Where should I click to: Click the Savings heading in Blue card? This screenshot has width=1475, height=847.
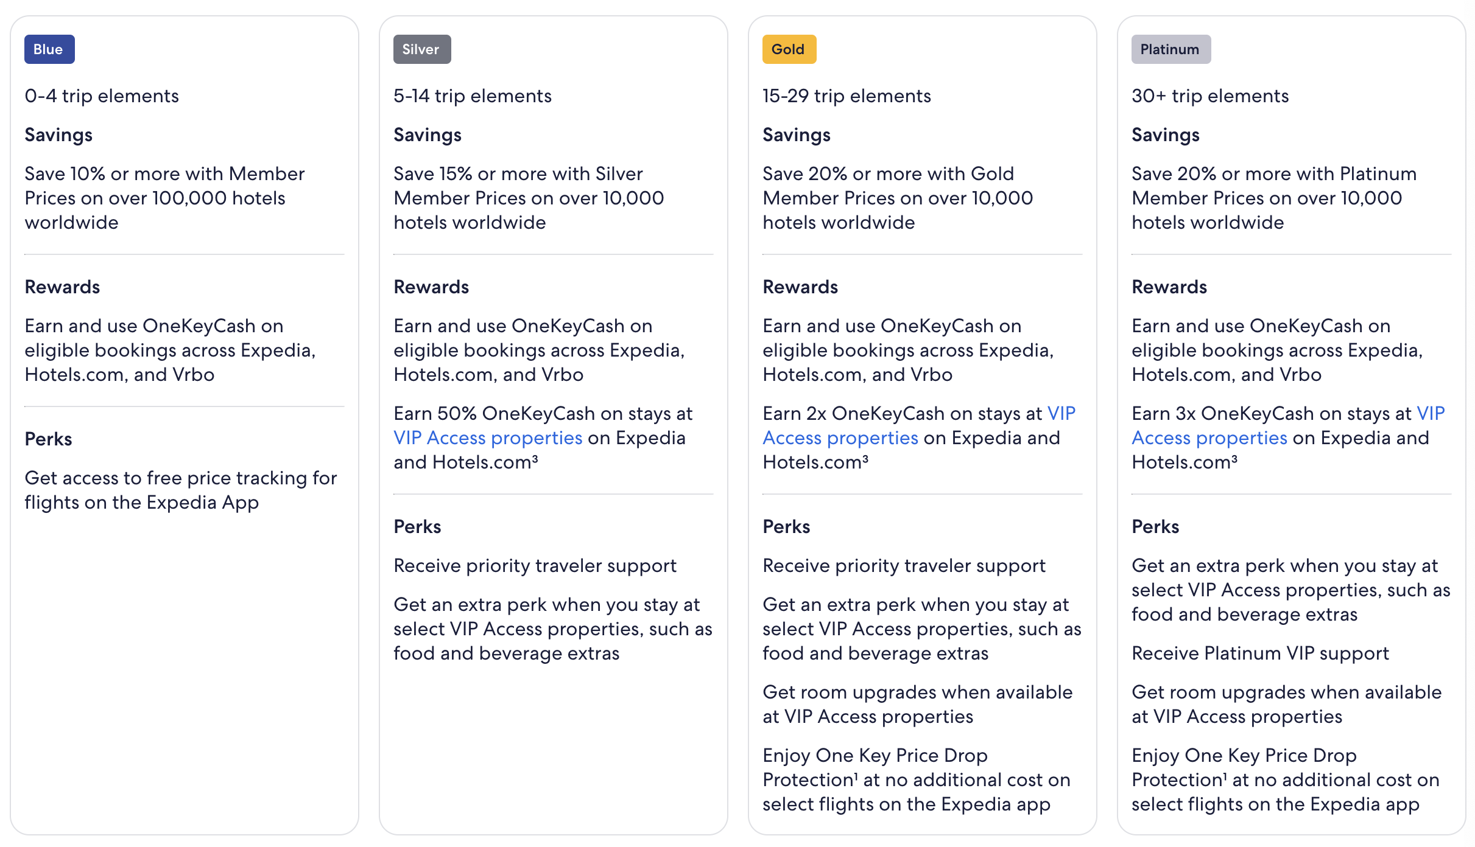[x=58, y=134]
